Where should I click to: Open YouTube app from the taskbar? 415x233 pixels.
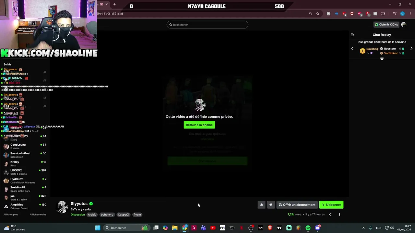[213, 228]
